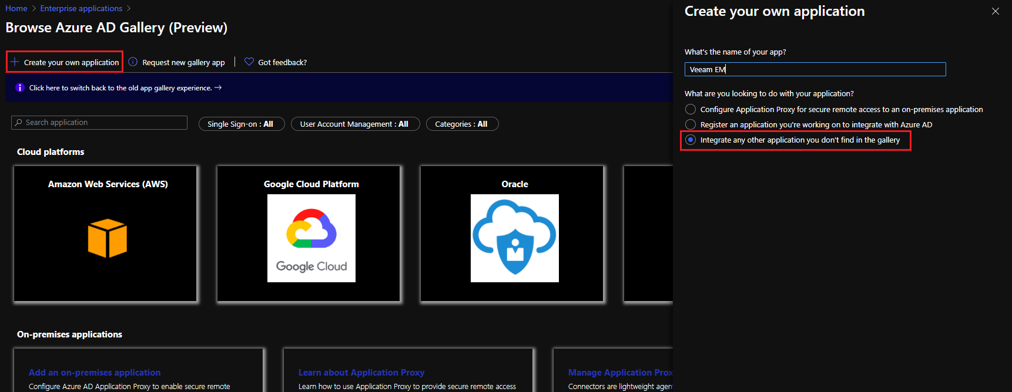Open the Amazon Web Services (AWS) card title
The width and height of the screenshot is (1012, 392).
click(x=108, y=184)
